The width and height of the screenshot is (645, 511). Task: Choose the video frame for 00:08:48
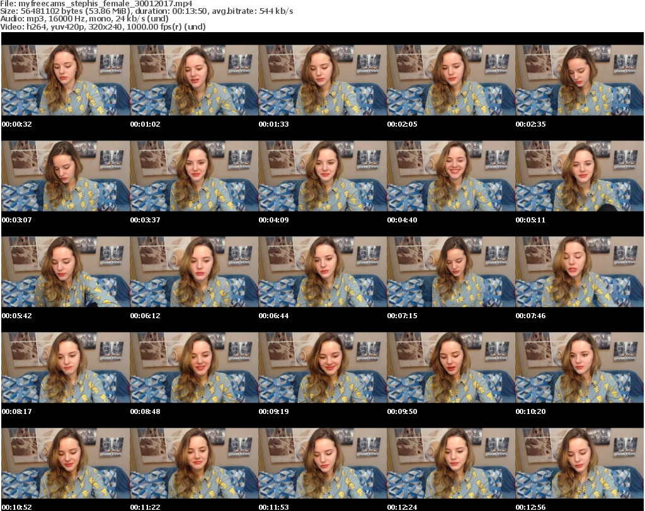194,368
